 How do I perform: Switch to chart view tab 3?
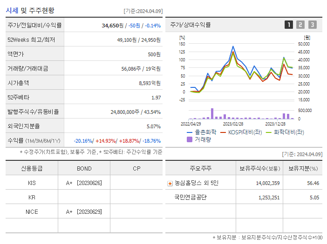click(x=313, y=25)
